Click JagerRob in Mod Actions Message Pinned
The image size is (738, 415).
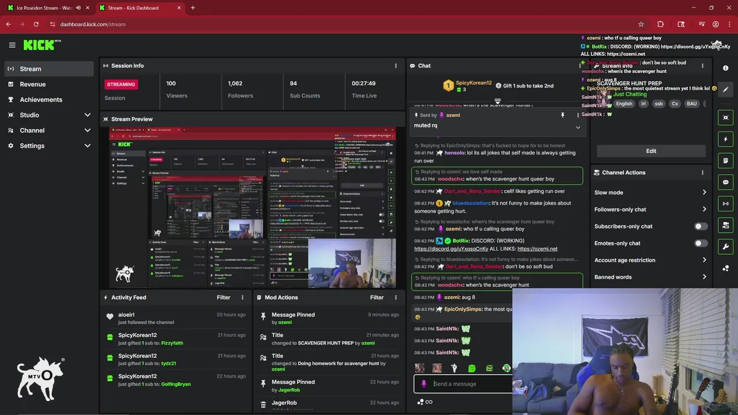coord(289,390)
